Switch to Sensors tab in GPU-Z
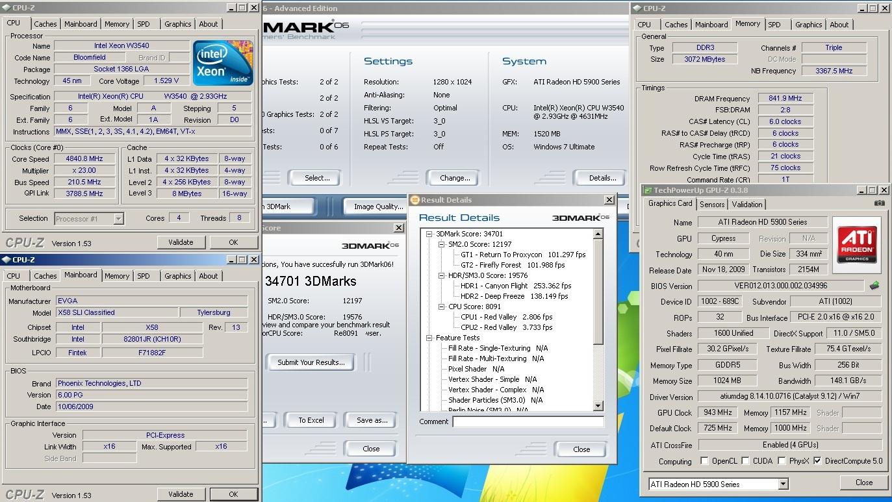The height and width of the screenshot is (502, 892). click(712, 204)
